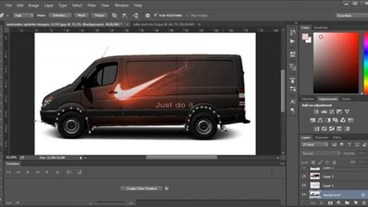Select the foreground color swatch
Viewport: 368px width, 207px height.
(x=305, y=37)
